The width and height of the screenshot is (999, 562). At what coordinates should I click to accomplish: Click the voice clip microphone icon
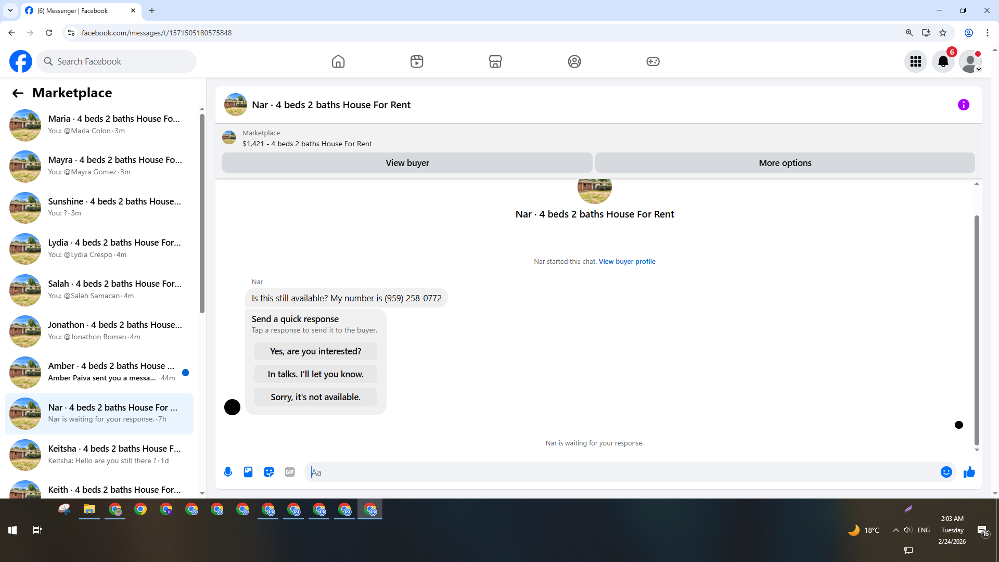[x=227, y=472]
